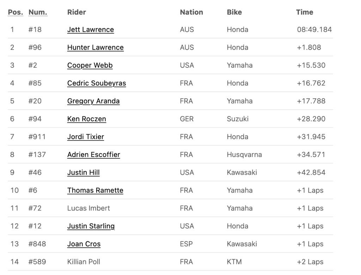The image size is (361, 275).
Task: Open Adrien Escoffier profile link
Action: click(93, 155)
